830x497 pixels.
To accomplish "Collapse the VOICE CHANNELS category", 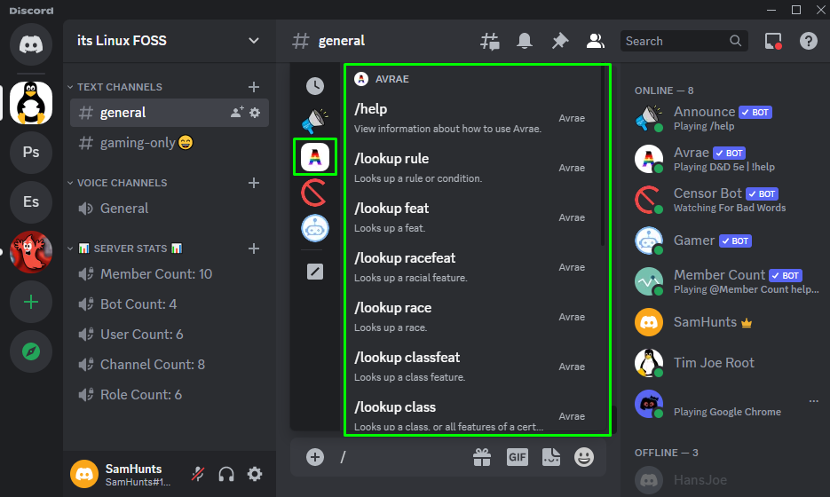I will [117, 183].
